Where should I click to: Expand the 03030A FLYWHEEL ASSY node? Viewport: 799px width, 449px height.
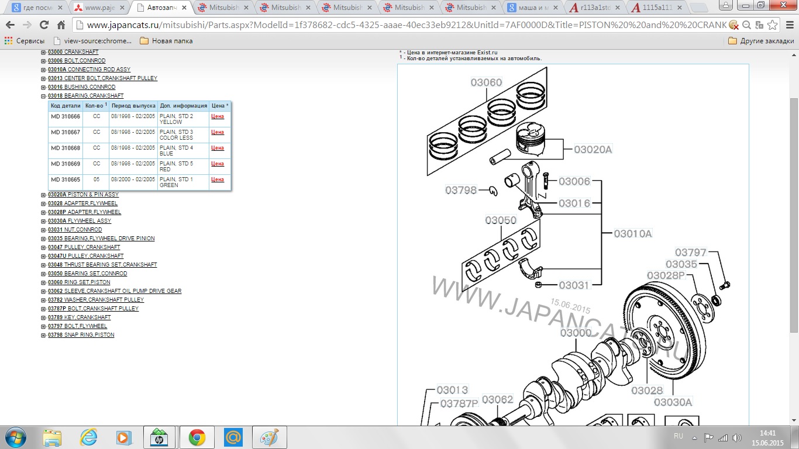click(x=43, y=221)
